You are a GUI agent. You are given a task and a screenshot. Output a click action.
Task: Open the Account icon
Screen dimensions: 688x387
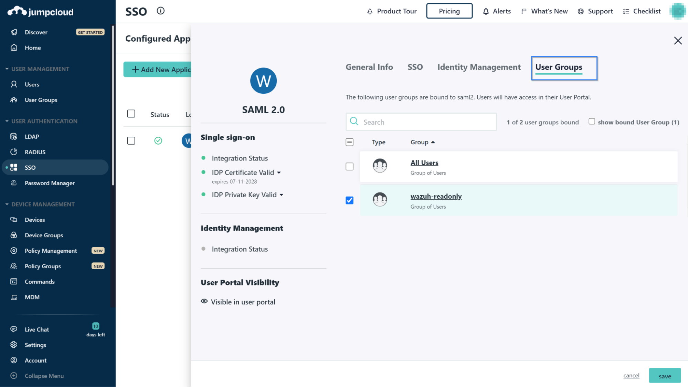[x=14, y=360]
